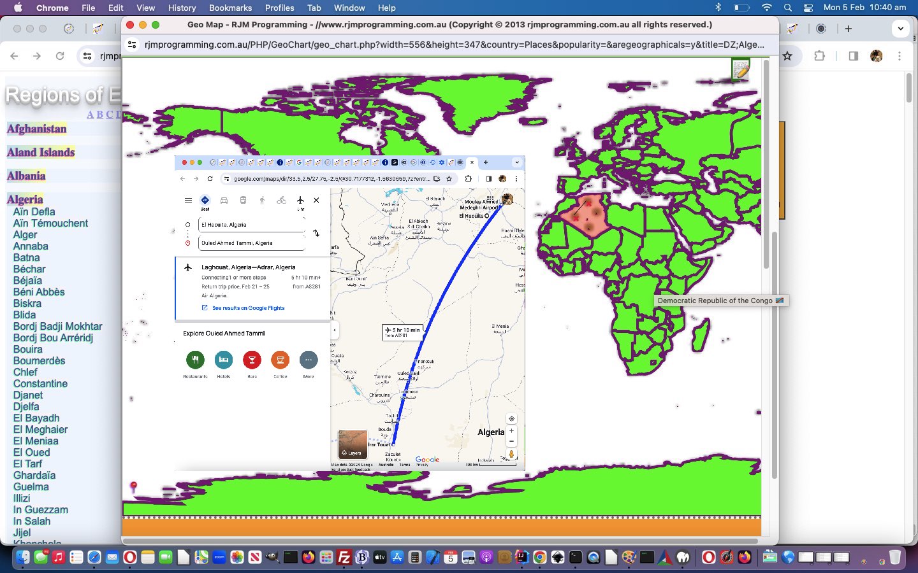Select the driving travel mode icon

(x=224, y=200)
